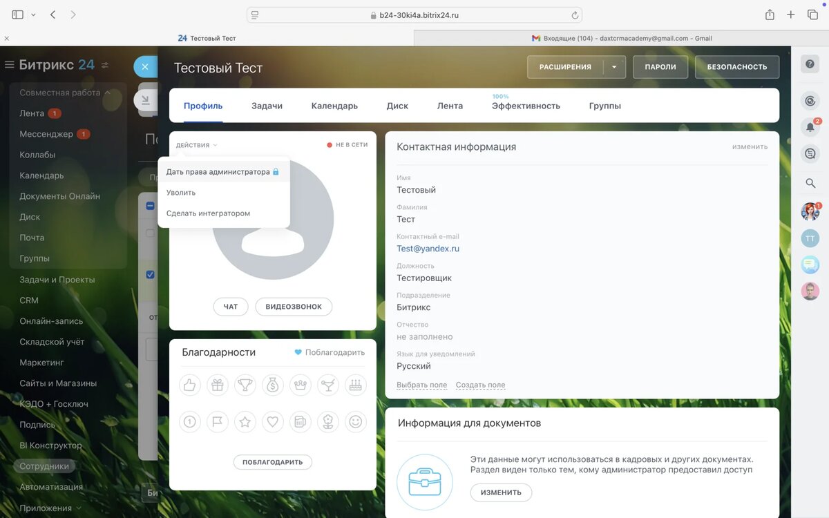The image size is (829, 518).
Task: Choose the beer mug gratitude badge
Action: click(x=301, y=421)
